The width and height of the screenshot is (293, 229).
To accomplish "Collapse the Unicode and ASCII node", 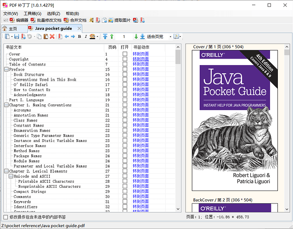I will [11, 176].
